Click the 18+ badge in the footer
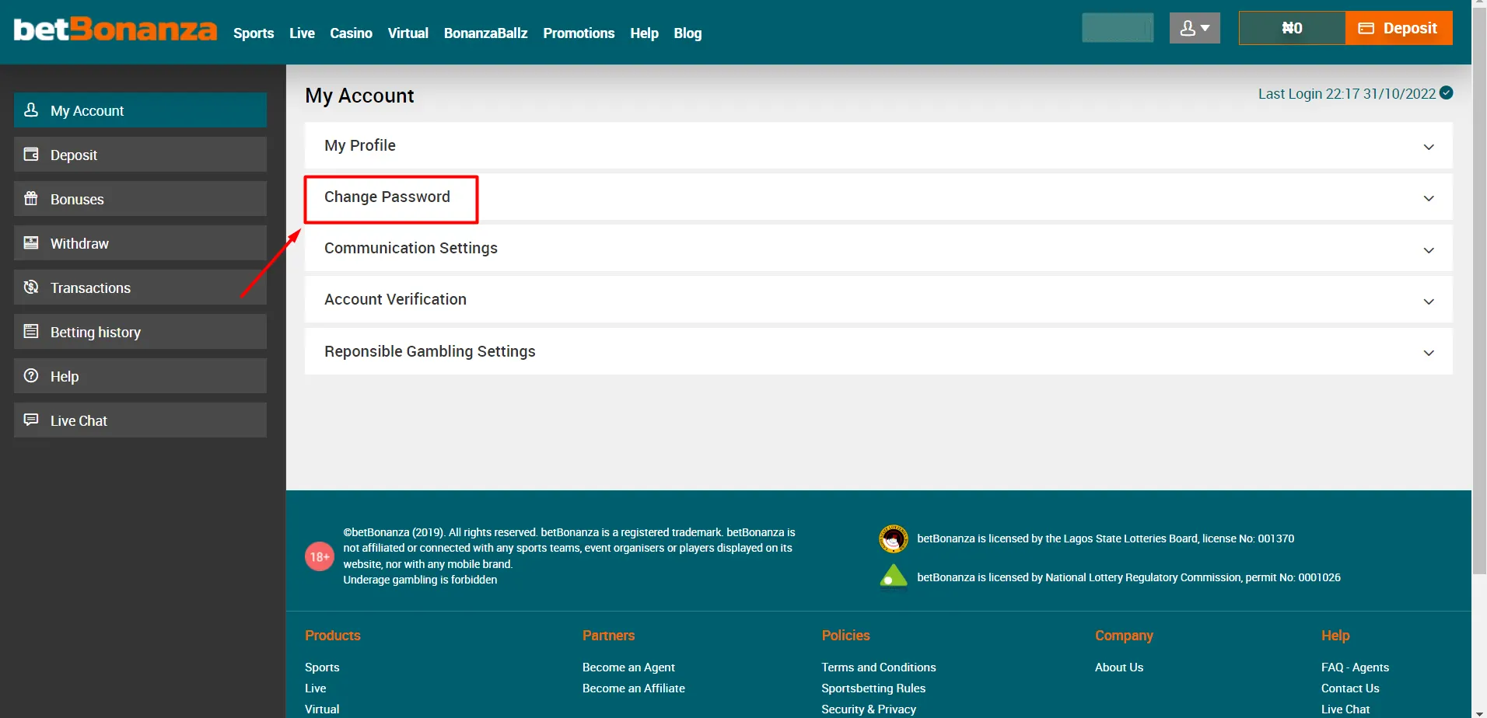Screen dimensions: 1487x718 pyautogui.click(x=319, y=556)
